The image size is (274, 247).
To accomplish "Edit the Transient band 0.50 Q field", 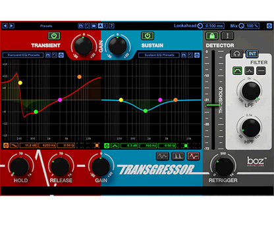I will pyautogui.click(x=66, y=145).
